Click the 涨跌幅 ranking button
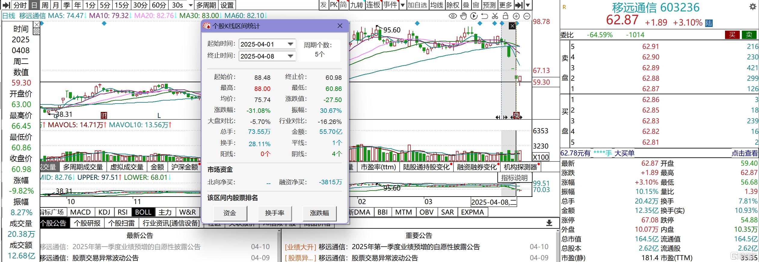Image resolution: width=759 pixels, height=262 pixels. pyautogui.click(x=319, y=213)
